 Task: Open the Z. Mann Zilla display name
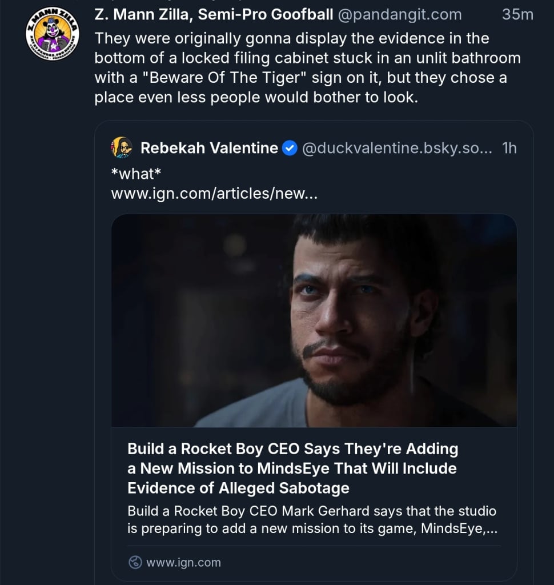(x=214, y=15)
